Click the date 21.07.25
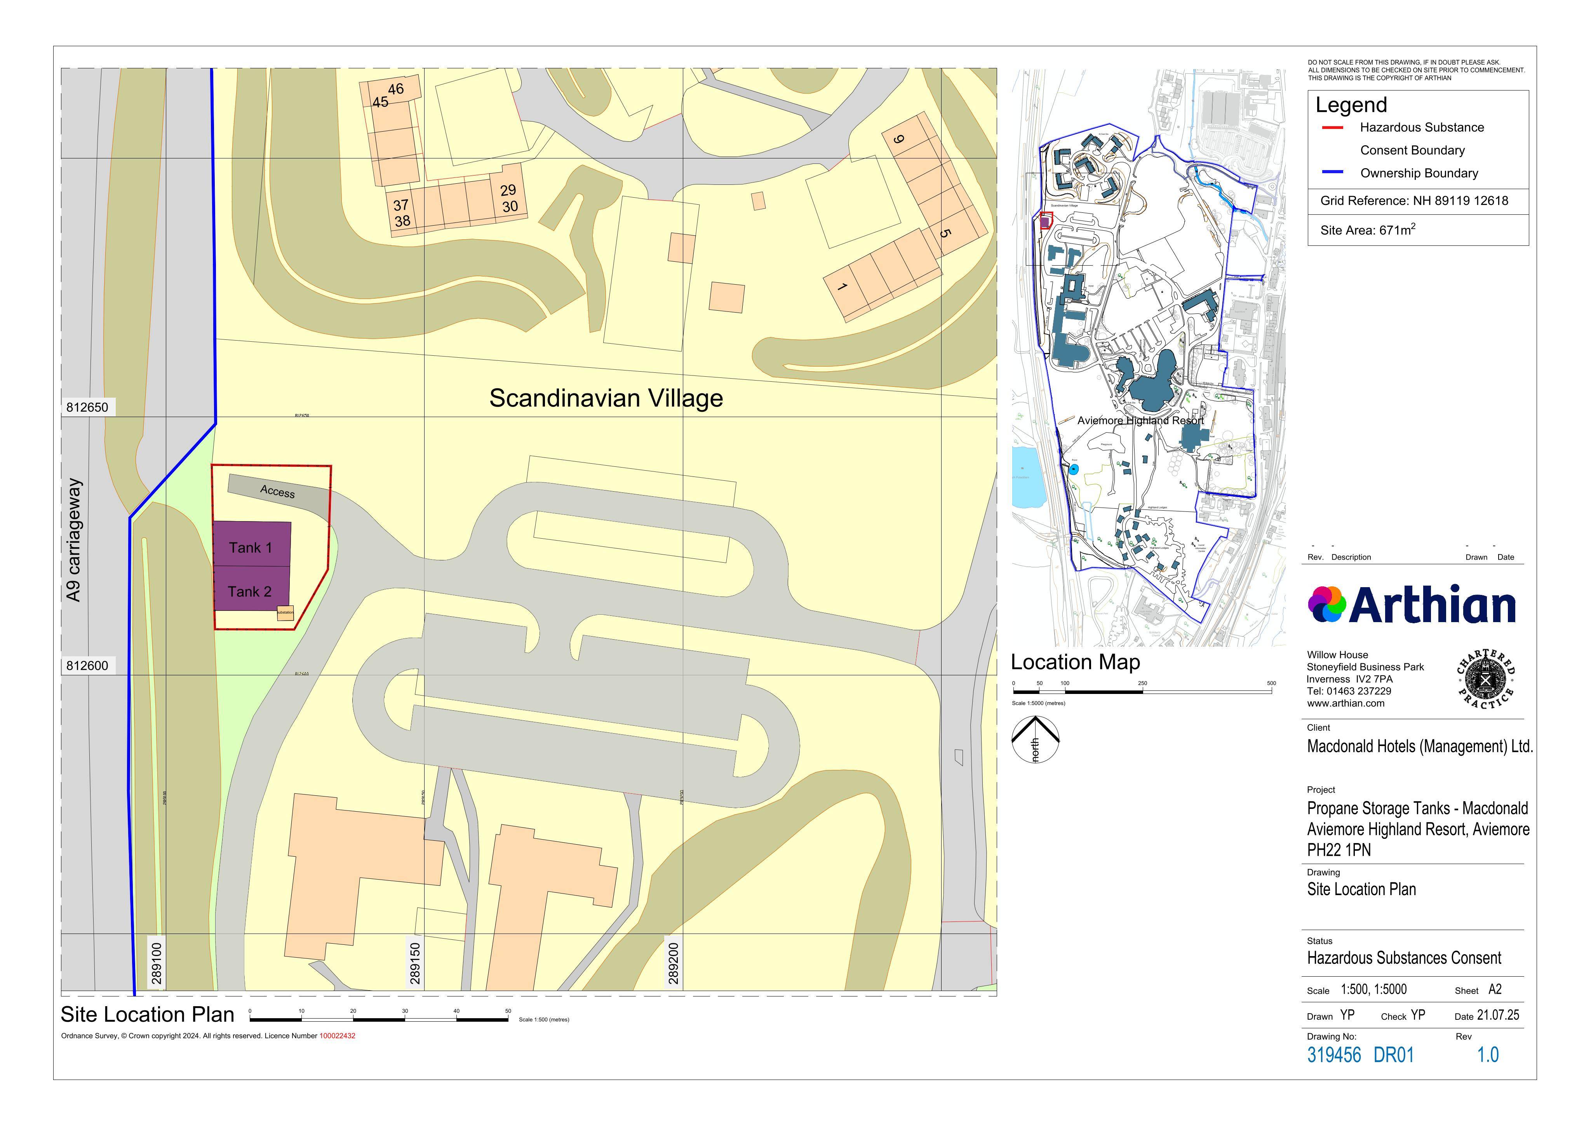Image resolution: width=1591 pixels, height=1125 pixels. (x=1498, y=1015)
